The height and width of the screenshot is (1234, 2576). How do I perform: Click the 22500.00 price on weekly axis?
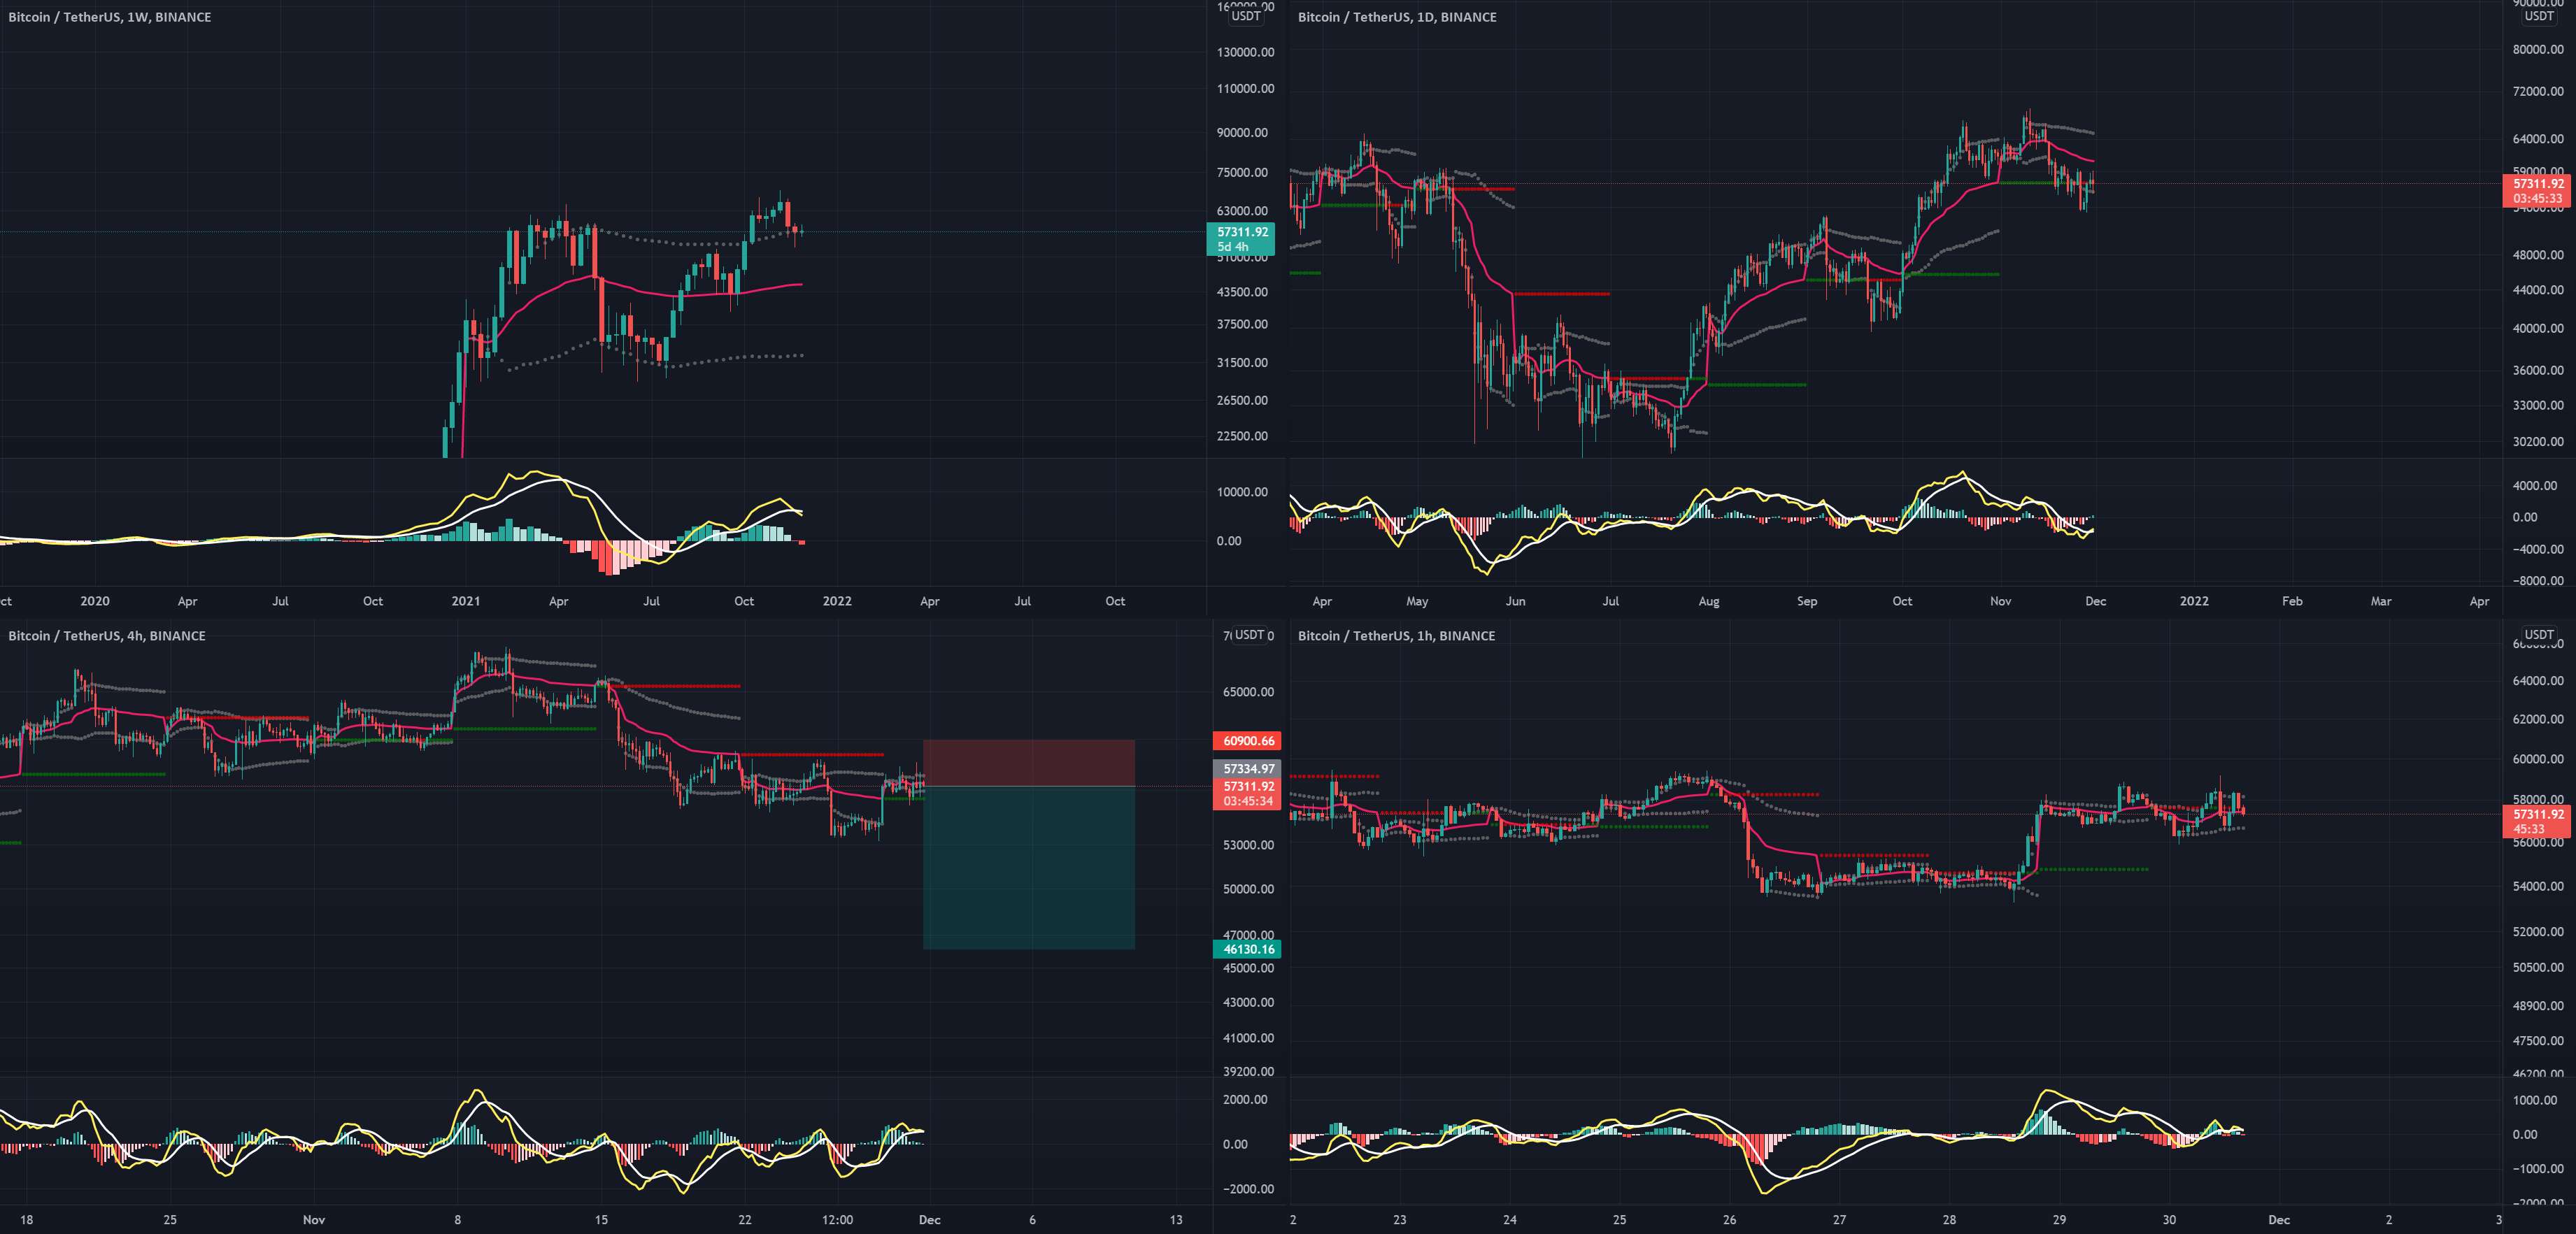(x=1242, y=436)
